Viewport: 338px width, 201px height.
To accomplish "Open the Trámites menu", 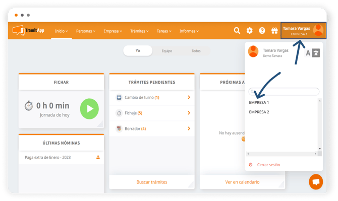I will (139, 31).
